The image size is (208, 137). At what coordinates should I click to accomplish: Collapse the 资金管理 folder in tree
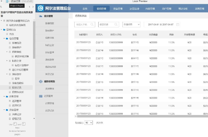pos(4,110)
